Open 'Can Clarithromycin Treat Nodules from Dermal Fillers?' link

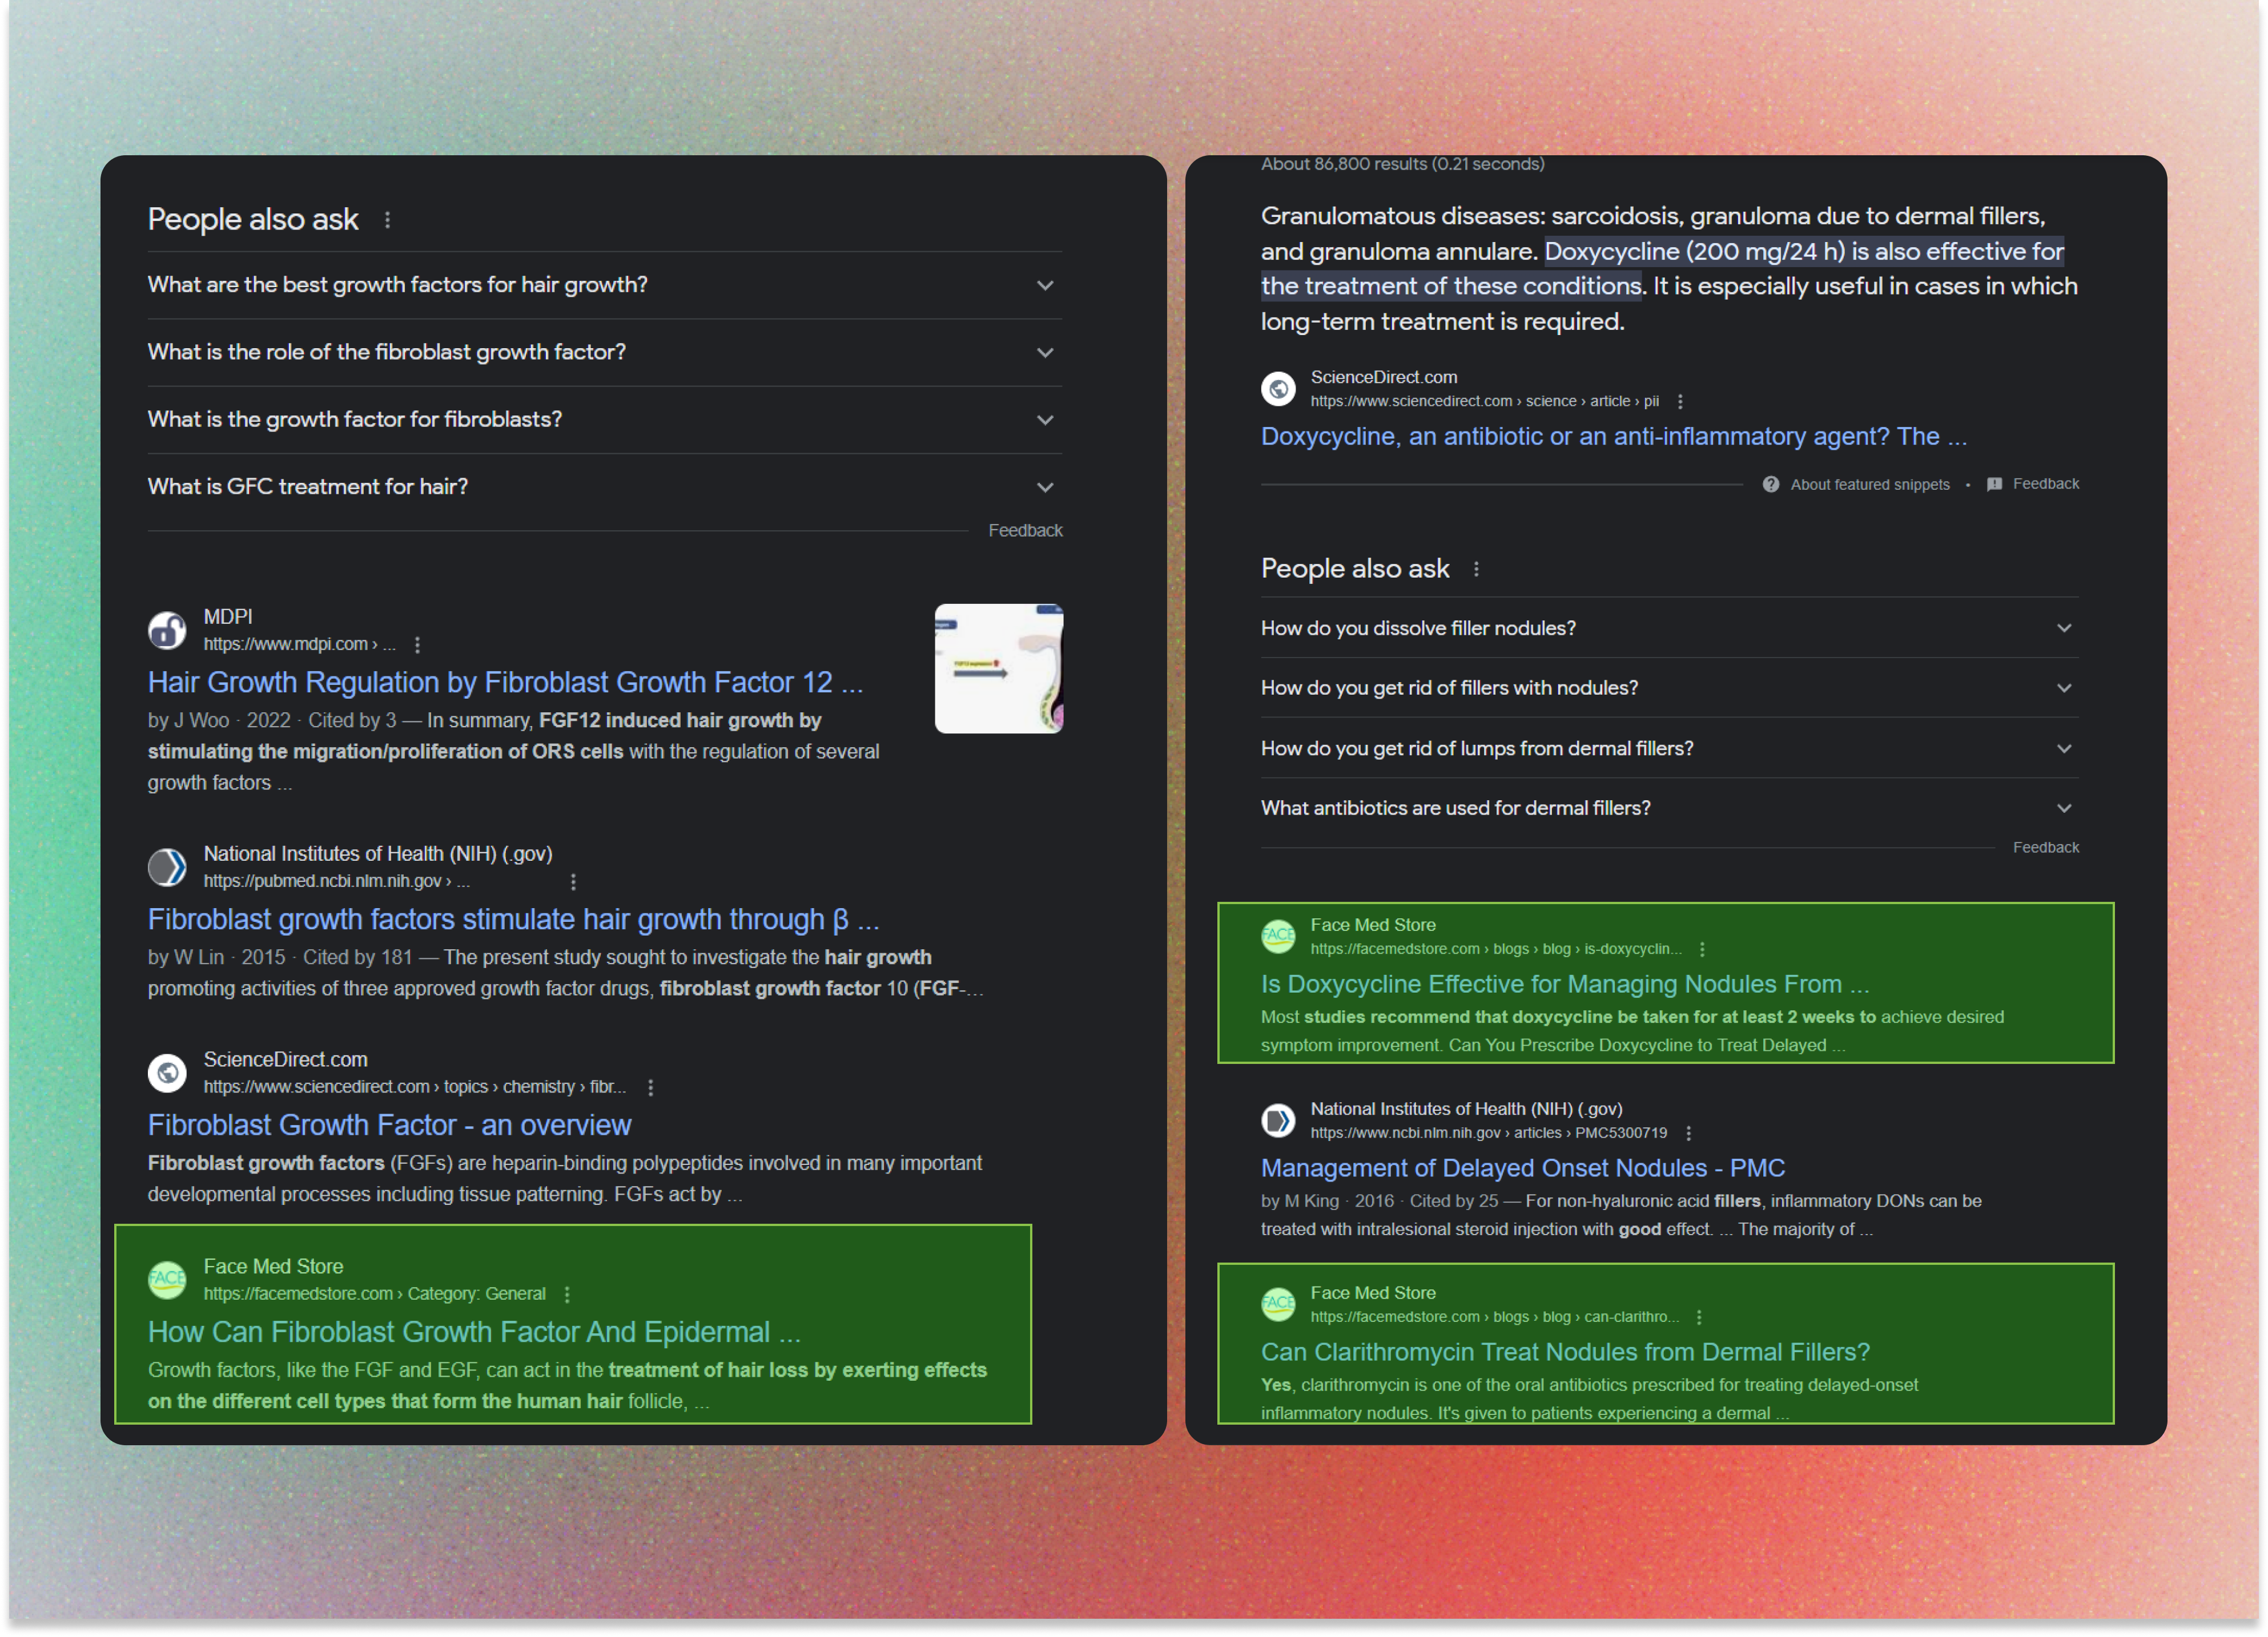tap(1565, 1352)
